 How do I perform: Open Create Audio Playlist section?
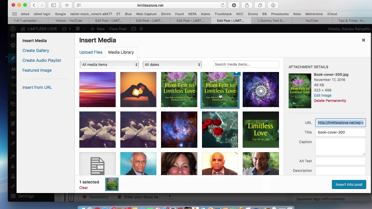point(42,60)
